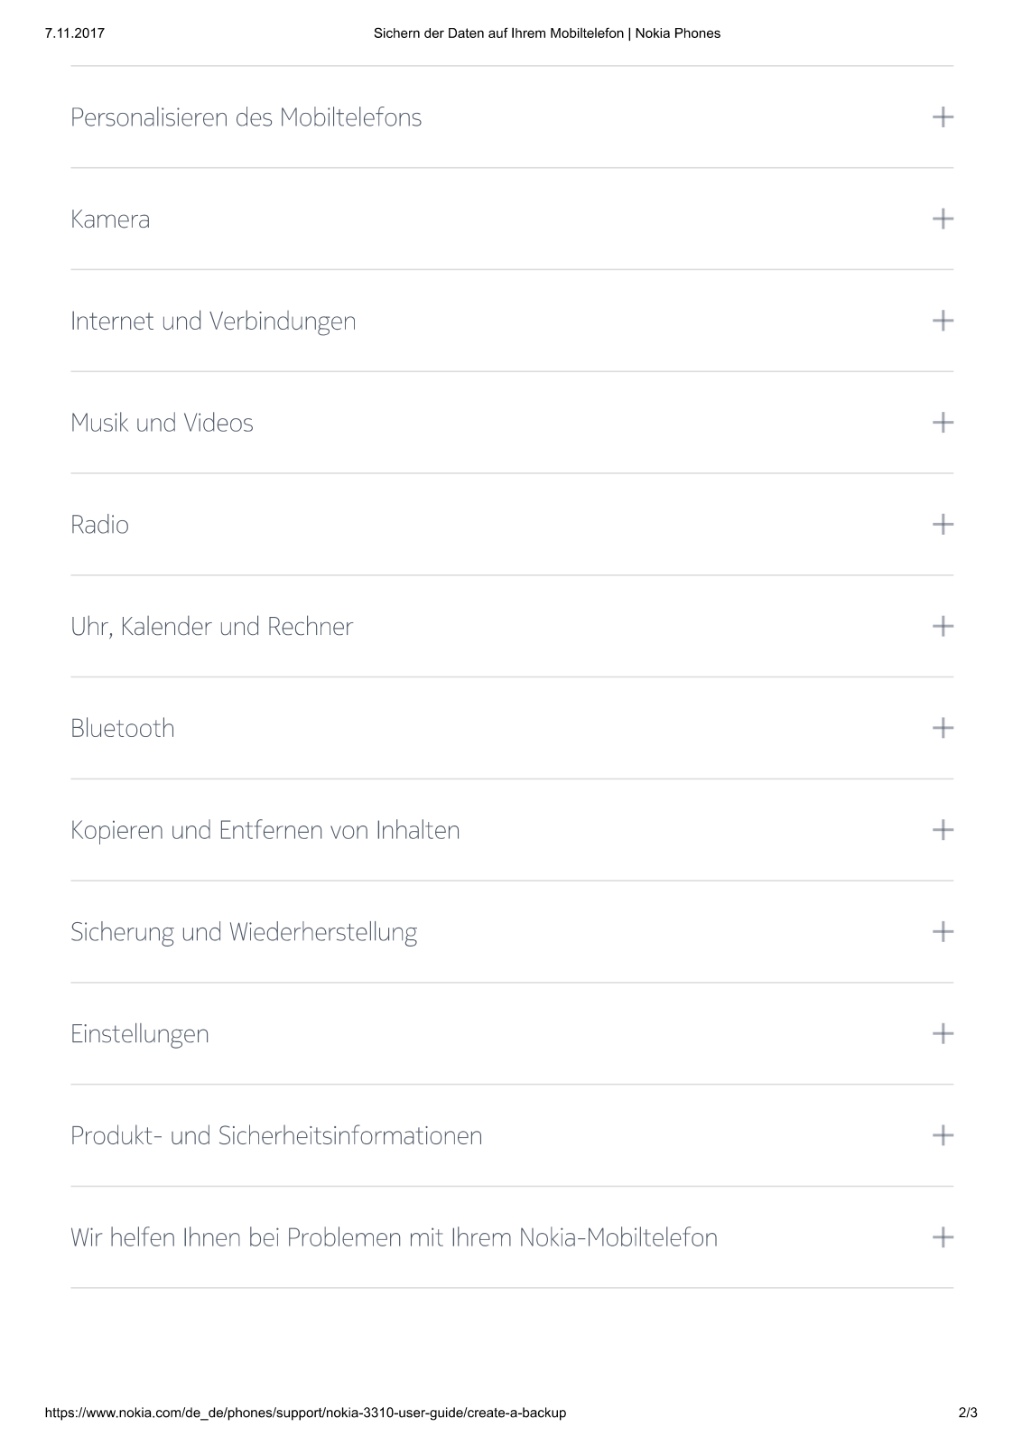Open the Bluetooth section heading
Viewport: 1022px width, 1446px height.
tap(123, 728)
